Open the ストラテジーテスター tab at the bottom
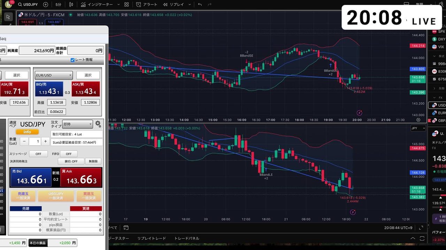446x250 pixels. coord(118,239)
